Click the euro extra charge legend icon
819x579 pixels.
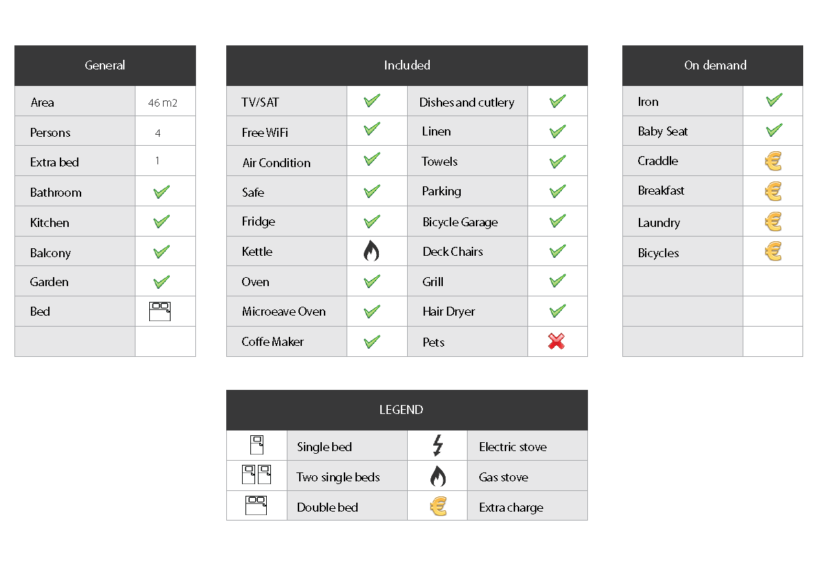tap(439, 506)
